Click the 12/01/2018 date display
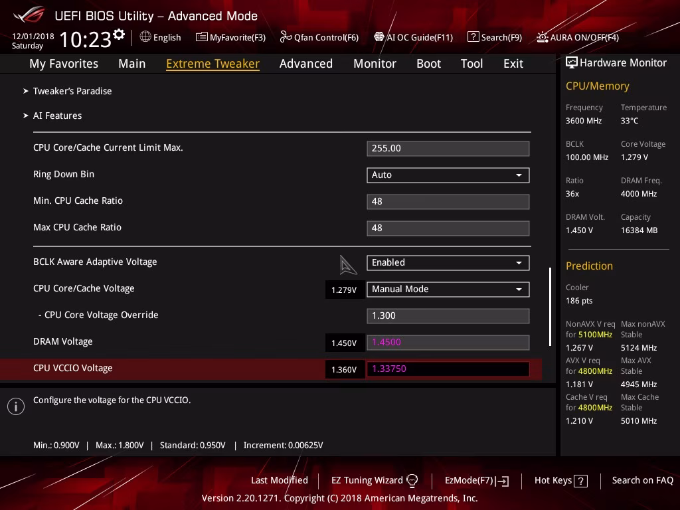Viewport: 680px width, 510px height. 33,37
